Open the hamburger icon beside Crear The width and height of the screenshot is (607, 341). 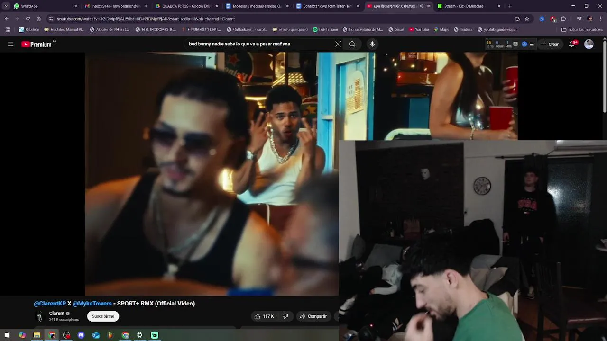(x=532, y=44)
